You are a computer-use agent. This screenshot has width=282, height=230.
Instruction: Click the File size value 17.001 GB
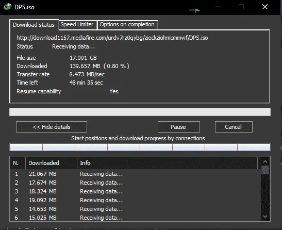click(x=83, y=58)
